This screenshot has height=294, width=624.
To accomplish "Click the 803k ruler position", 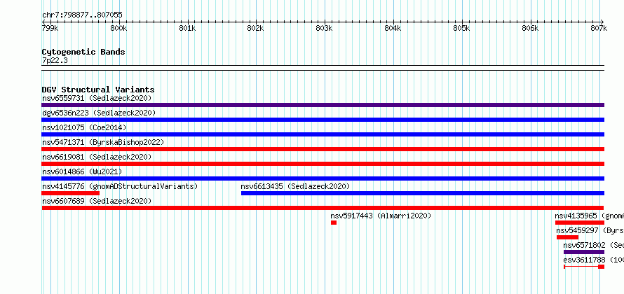I will pos(325,28).
